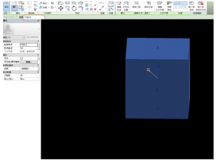Click Load into Project (载入到项目)
This screenshot has height=161, width=216.
point(191,6)
